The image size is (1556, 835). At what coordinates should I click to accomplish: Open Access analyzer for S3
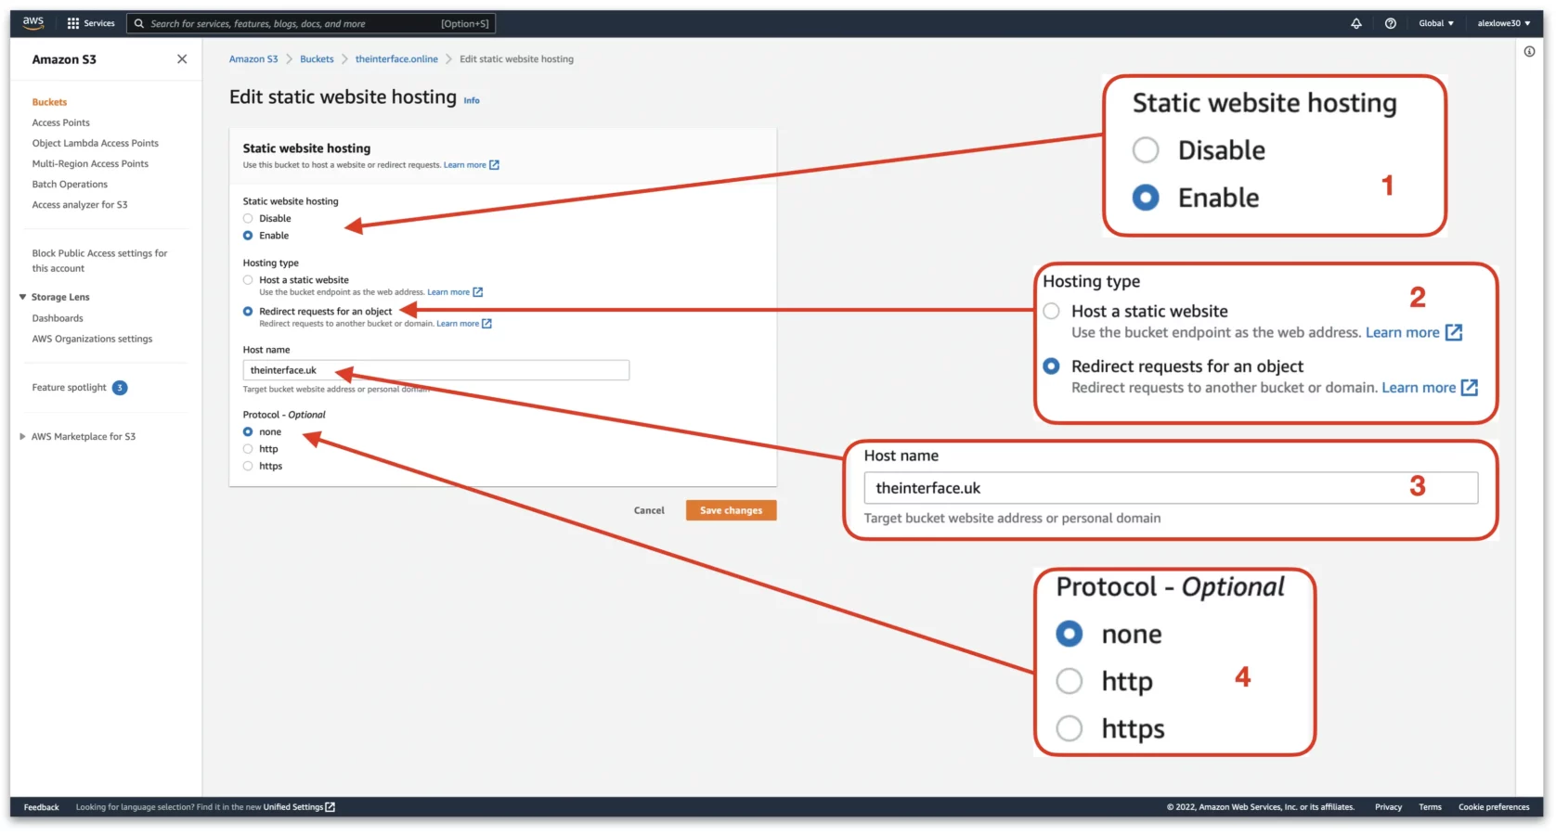tap(80, 204)
